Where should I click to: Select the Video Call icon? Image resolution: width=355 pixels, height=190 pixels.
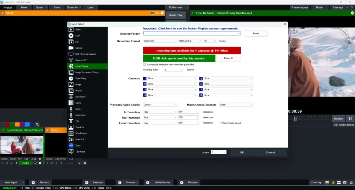(71, 139)
